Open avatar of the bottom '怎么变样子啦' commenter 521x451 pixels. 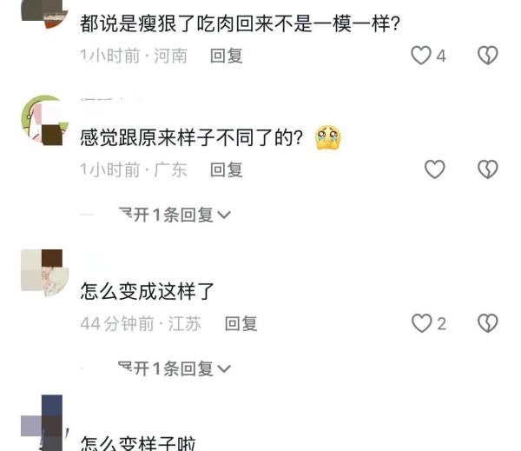(x=45, y=423)
